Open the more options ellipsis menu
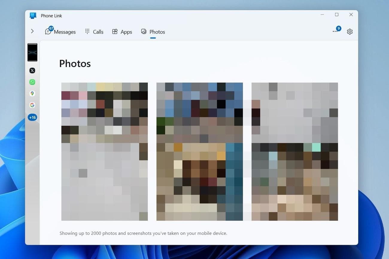This screenshot has height=259, width=389. pyautogui.click(x=335, y=31)
